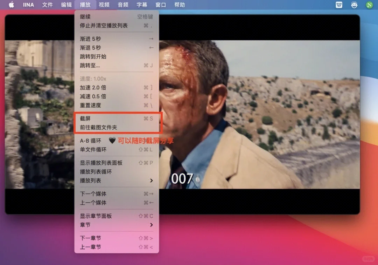Click the WPS Office menu bar icon
The image size is (378, 265).
click(x=338, y=5)
